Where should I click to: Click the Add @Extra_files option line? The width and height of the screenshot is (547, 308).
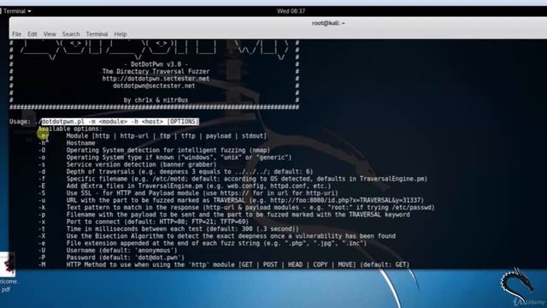click(x=185, y=186)
